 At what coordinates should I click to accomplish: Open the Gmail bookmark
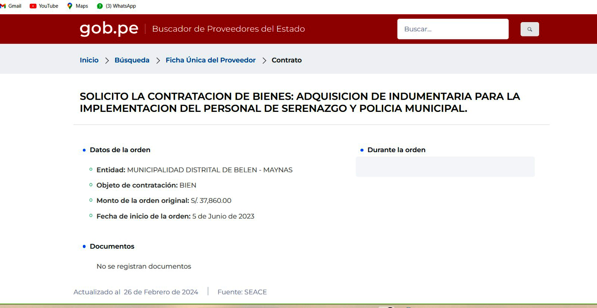11,6
